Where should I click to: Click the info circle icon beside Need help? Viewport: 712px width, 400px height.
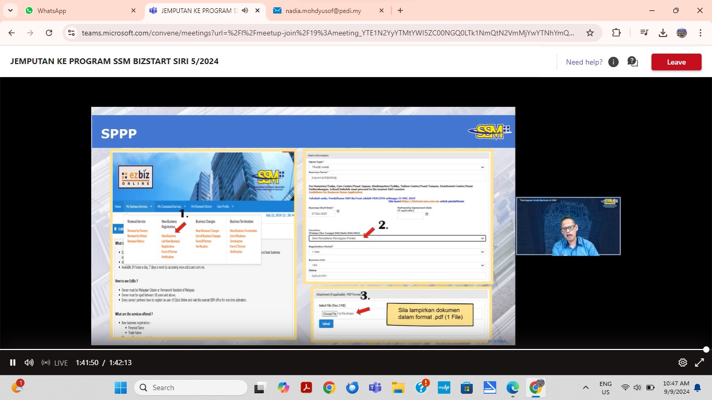pos(613,62)
